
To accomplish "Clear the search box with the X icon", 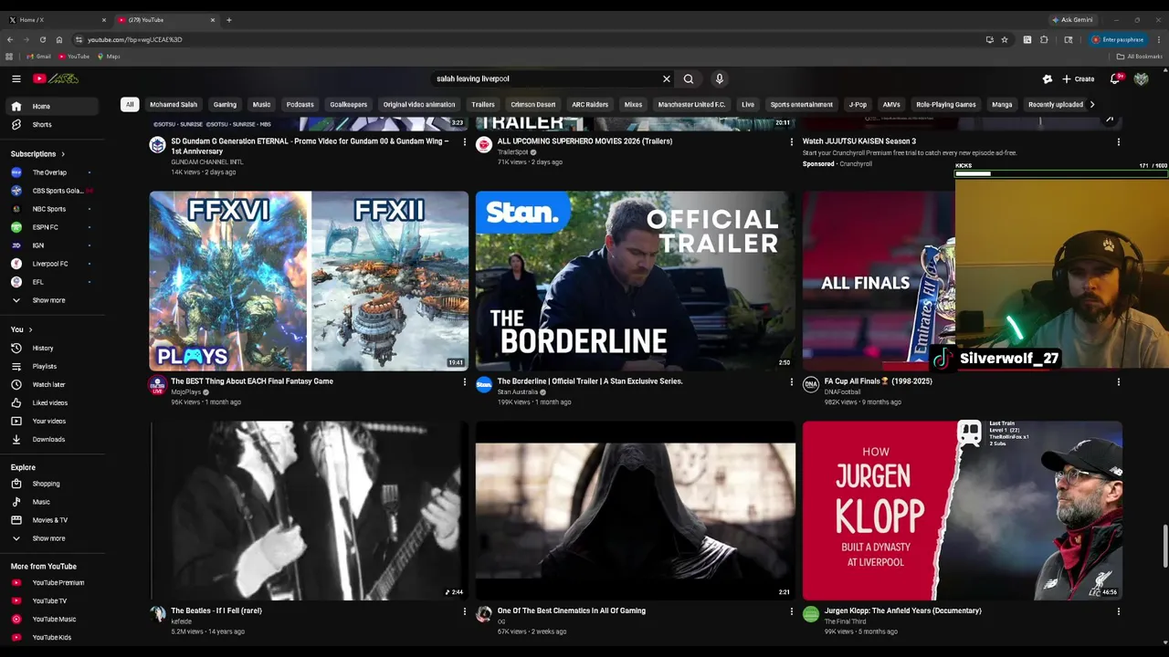I will point(667,79).
